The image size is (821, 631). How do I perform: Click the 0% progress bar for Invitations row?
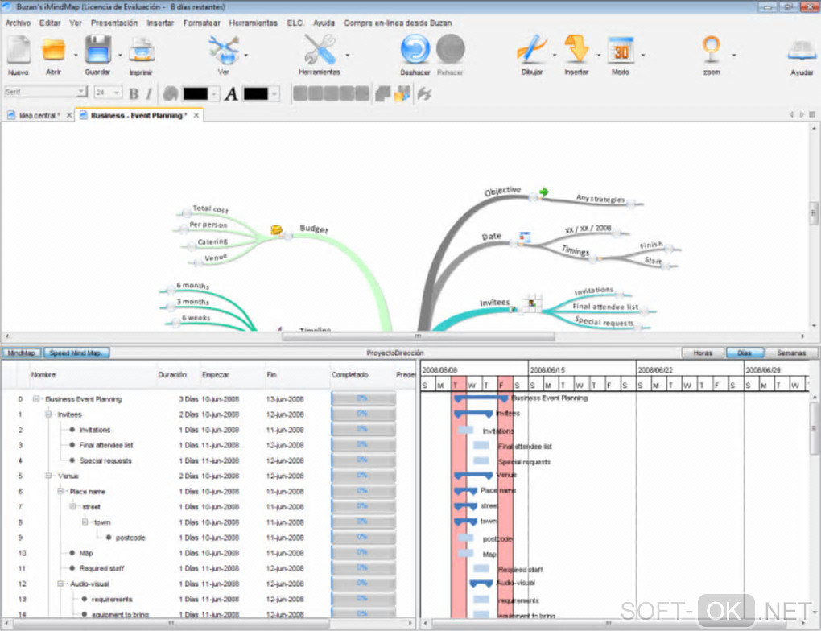point(363,430)
